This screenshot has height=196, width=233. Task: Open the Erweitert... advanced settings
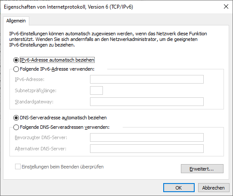202,169
